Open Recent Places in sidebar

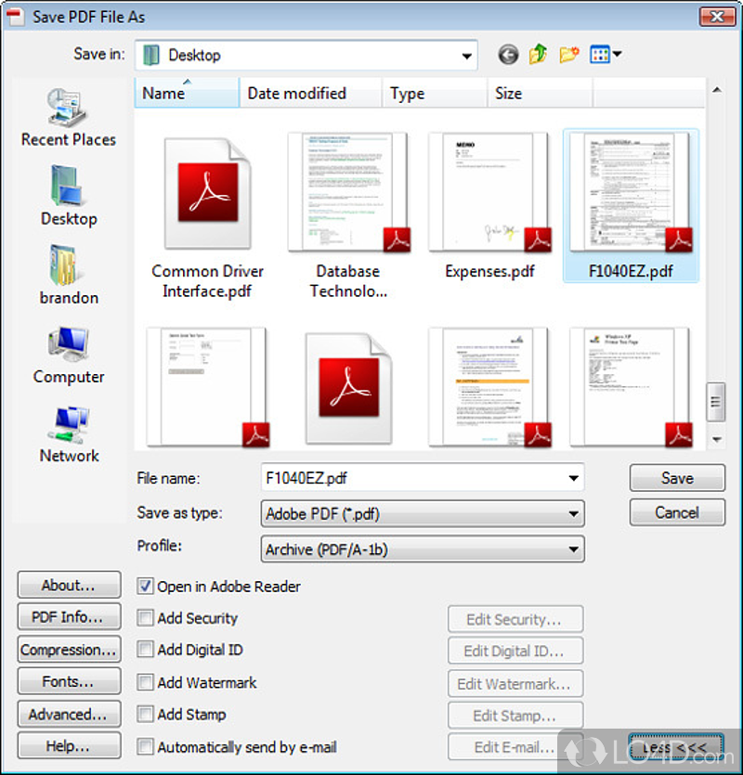tap(69, 118)
